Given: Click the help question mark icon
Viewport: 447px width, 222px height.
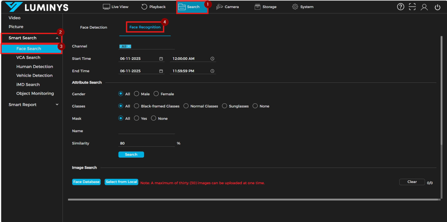Looking at the screenshot, I should point(400,7).
